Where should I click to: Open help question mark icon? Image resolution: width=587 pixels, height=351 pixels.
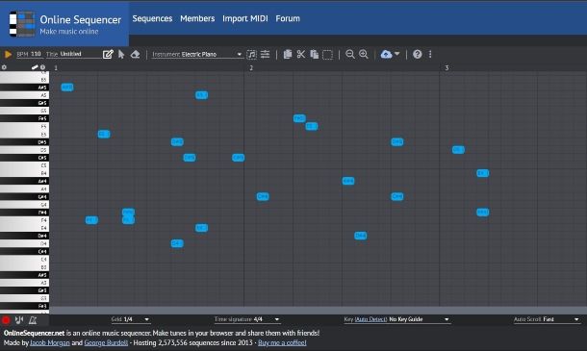click(418, 54)
